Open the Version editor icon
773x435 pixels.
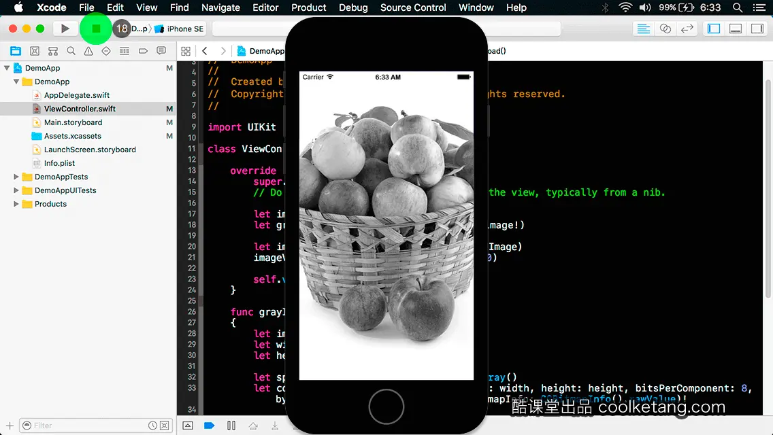[x=687, y=29]
